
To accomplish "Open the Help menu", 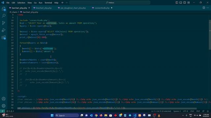I will point(56,3).
